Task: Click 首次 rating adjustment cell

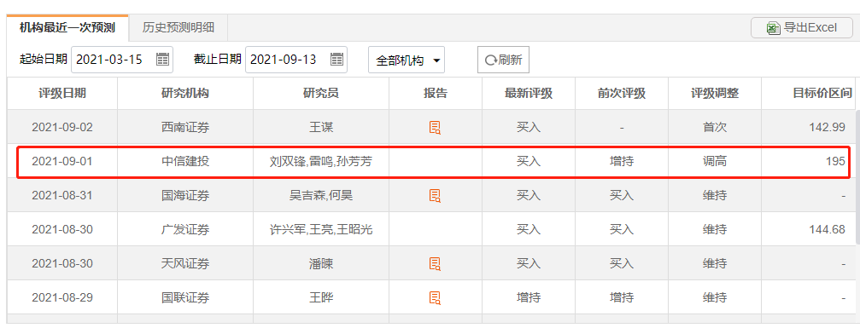Action: pyautogui.click(x=715, y=127)
